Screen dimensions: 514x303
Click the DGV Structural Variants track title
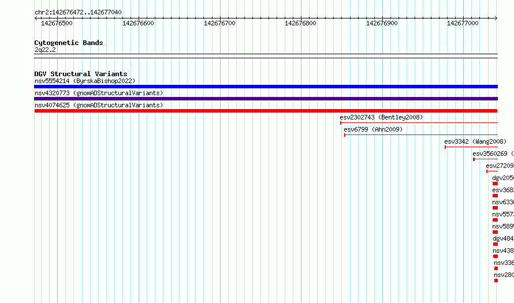81,74
